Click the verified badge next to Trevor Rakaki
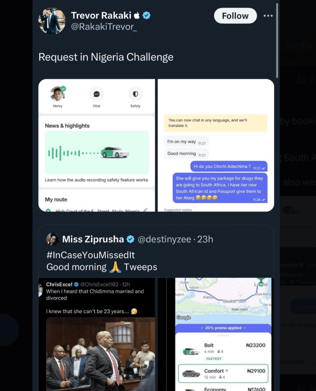This screenshot has height=391, width=316. (146, 15)
